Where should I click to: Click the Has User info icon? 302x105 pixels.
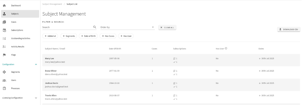226,48
